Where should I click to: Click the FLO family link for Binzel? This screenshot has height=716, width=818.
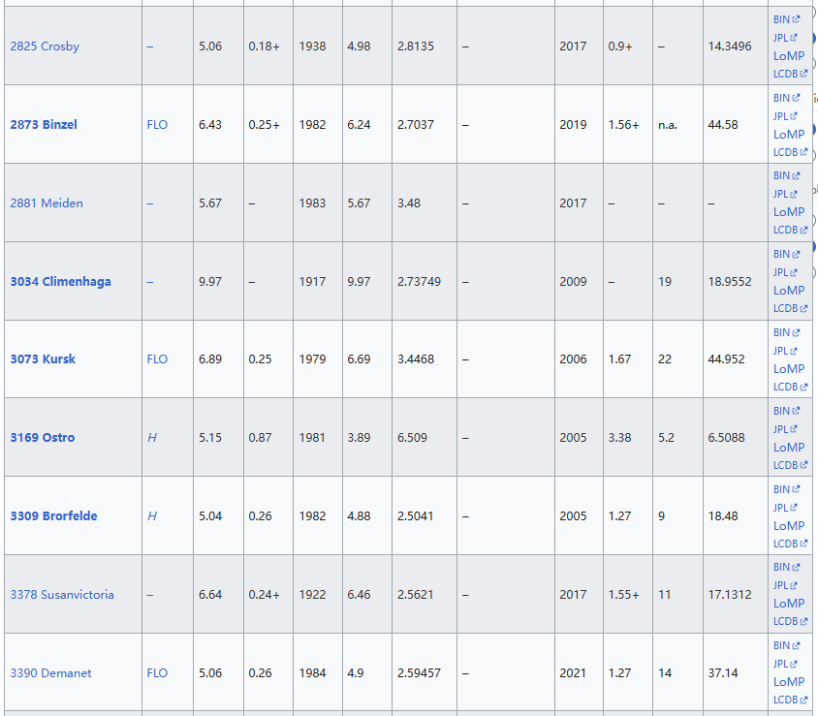(x=157, y=125)
